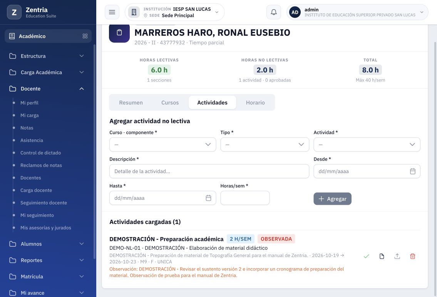Screen dimensions: 437x297
Task: Open Mis asesorías y jurados link
Action: [46, 228]
